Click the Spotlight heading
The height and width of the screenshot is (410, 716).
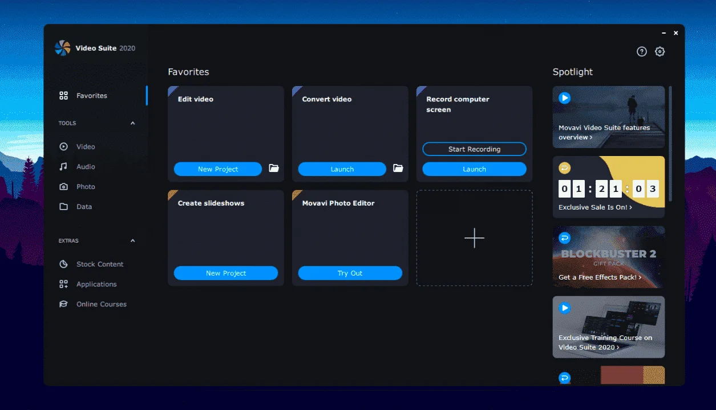tap(573, 72)
